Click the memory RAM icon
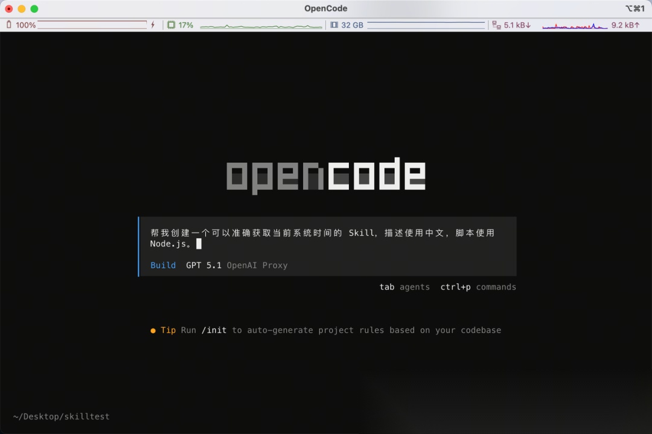652x434 pixels. coord(334,25)
